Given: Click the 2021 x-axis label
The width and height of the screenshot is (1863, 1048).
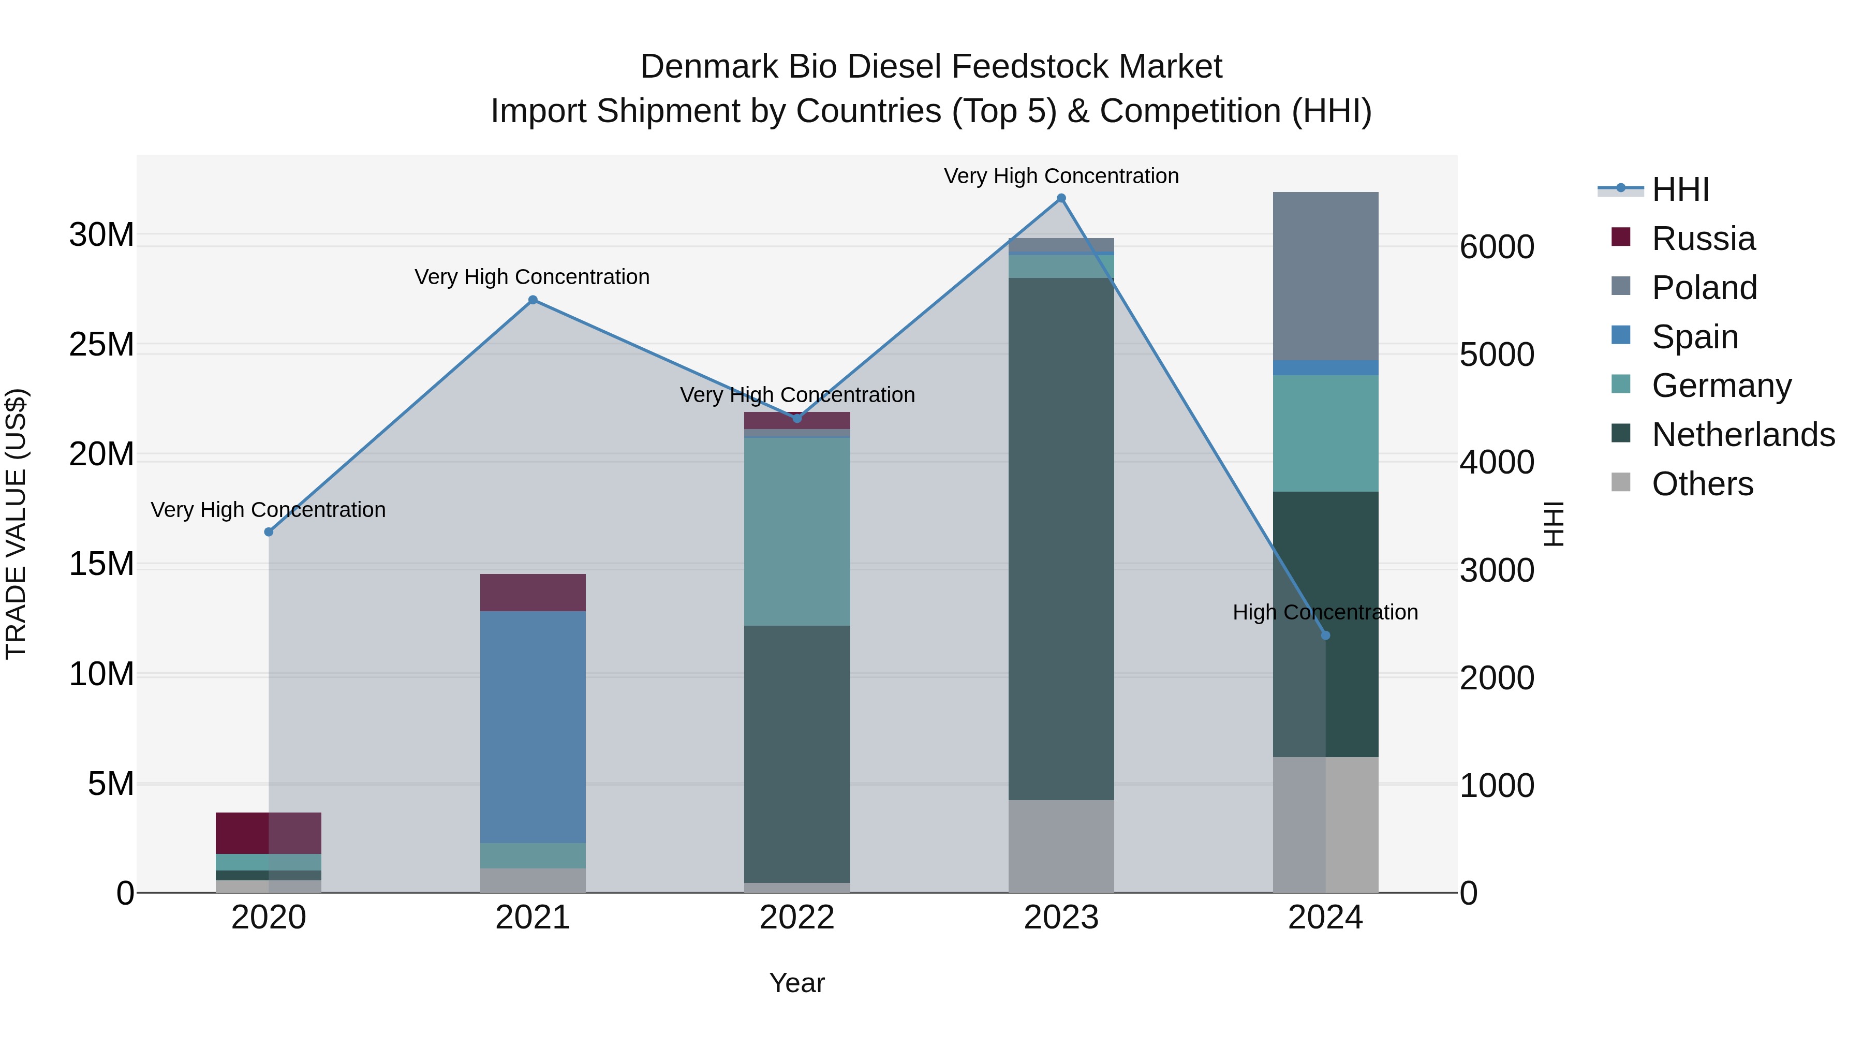Looking at the screenshot, I should click(533, 918).
